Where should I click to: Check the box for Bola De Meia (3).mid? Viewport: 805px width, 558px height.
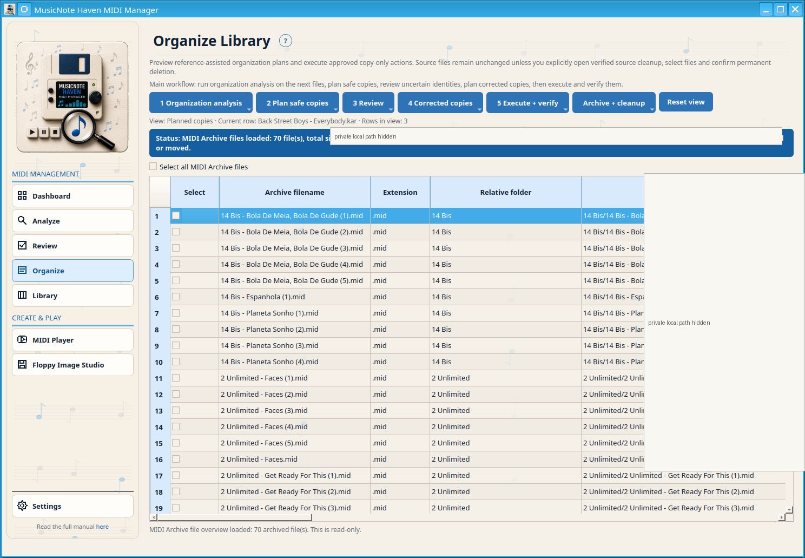[176, 248]
